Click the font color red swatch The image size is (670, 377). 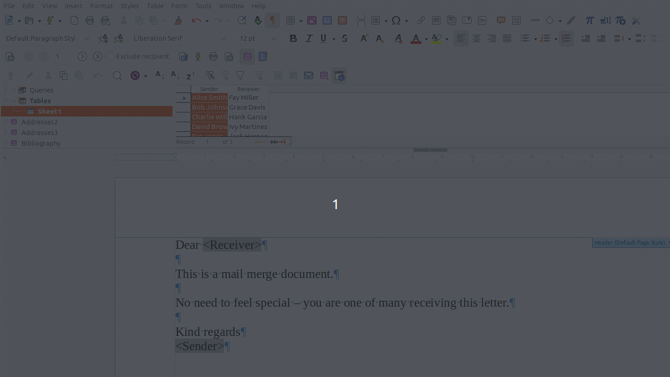pyautogui.click(x=416, y=38)
